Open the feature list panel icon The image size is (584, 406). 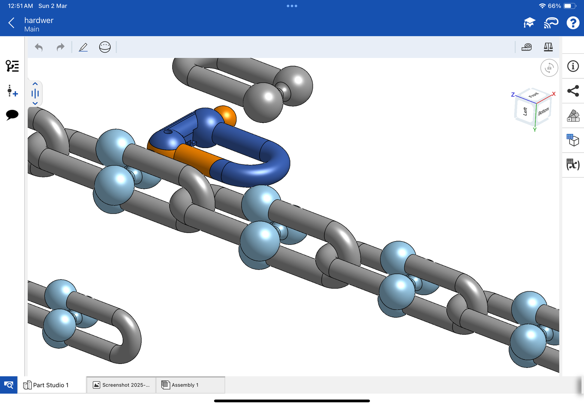coord(12,66)
